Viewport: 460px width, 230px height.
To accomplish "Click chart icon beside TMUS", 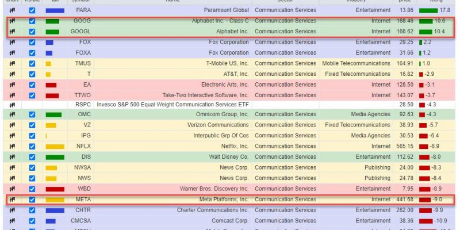I will point(12,63).
